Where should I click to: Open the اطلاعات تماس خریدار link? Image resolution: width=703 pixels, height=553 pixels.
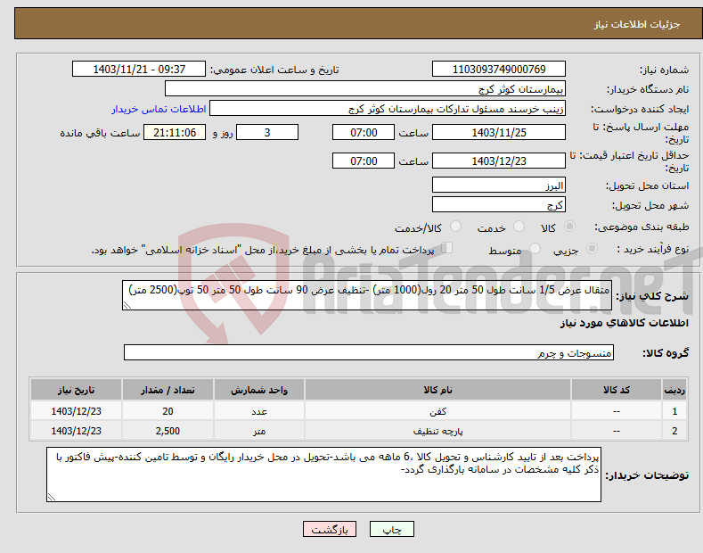[159, 109]
